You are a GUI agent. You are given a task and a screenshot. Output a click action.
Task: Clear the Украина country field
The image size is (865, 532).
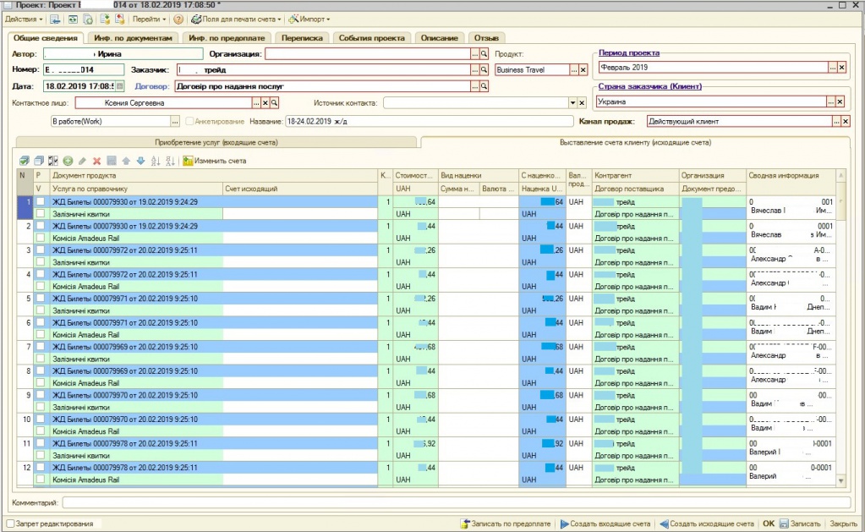point(840,102)
